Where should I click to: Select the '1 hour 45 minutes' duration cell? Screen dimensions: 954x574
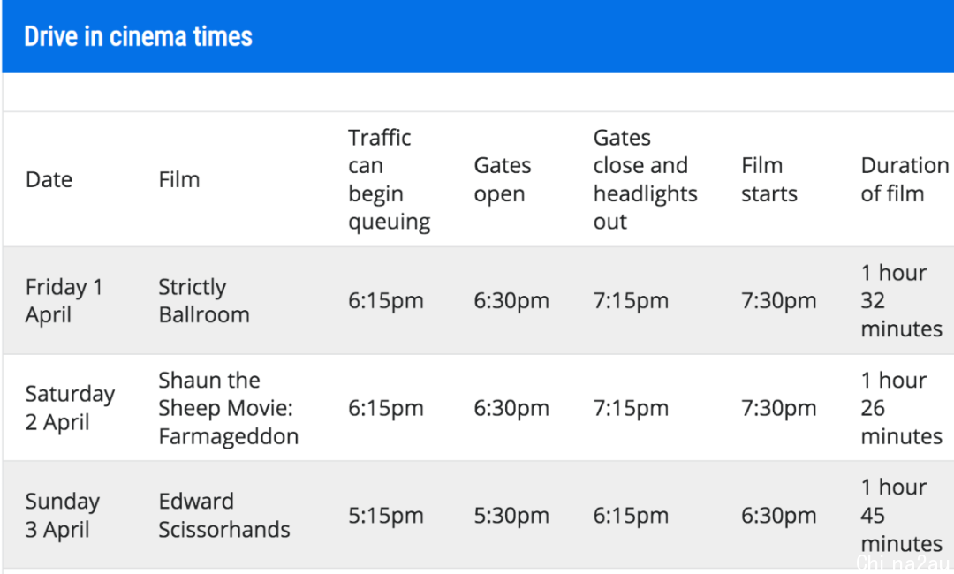902,516
